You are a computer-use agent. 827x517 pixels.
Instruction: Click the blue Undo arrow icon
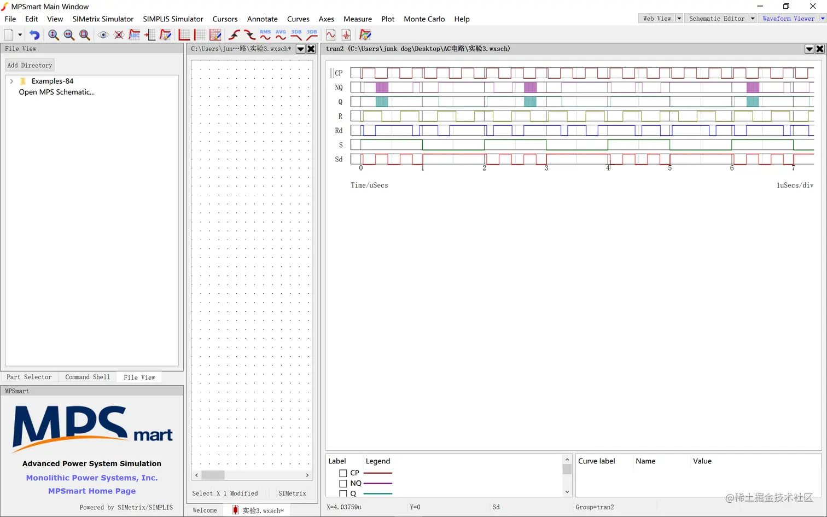[x=34, y=35]
